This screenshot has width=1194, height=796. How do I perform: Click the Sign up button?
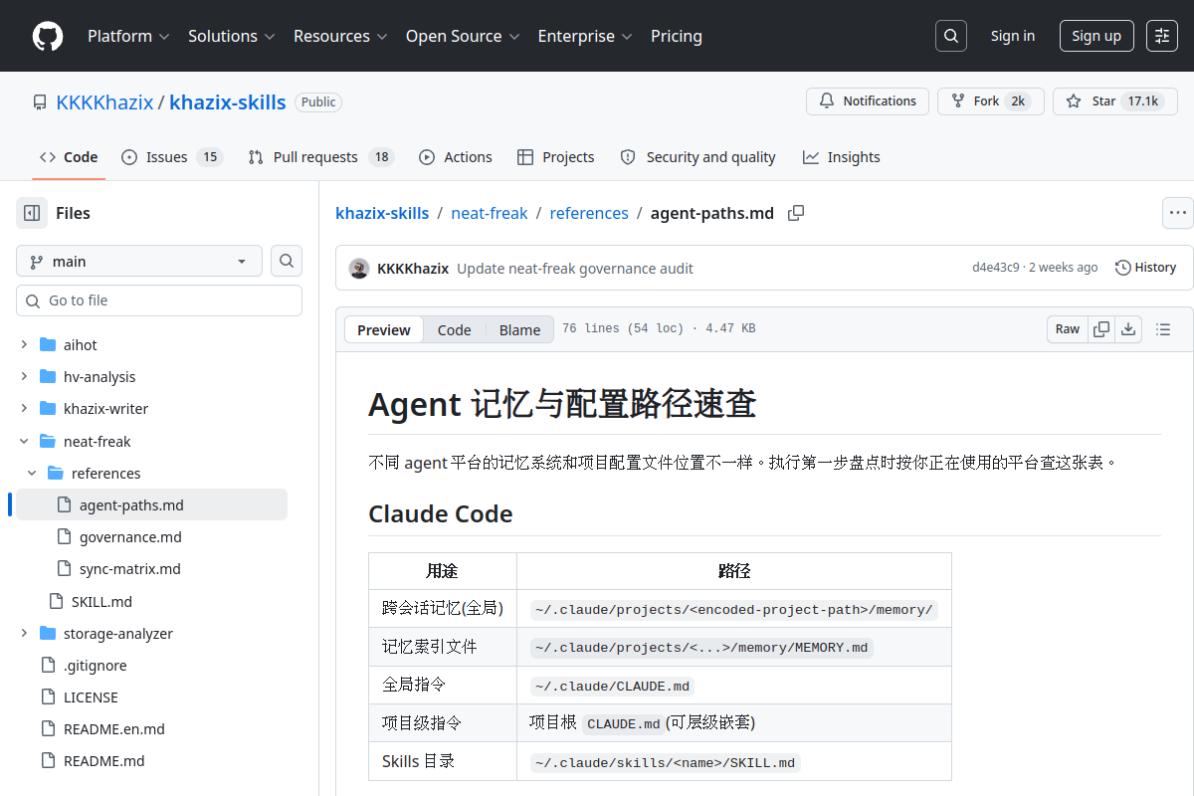click(1096, 36)
